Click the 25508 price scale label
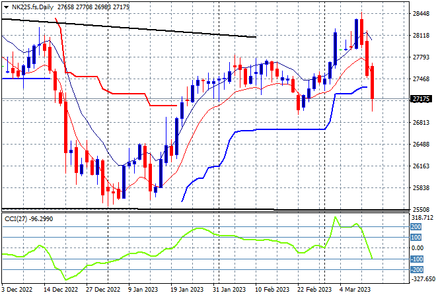The height and width of the screenshot is (297, 436). [x=421, y=209]
